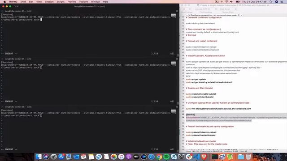Open the line endings dropdown in editor
This screenshot has width=287, height=161.
click(187, 9)
